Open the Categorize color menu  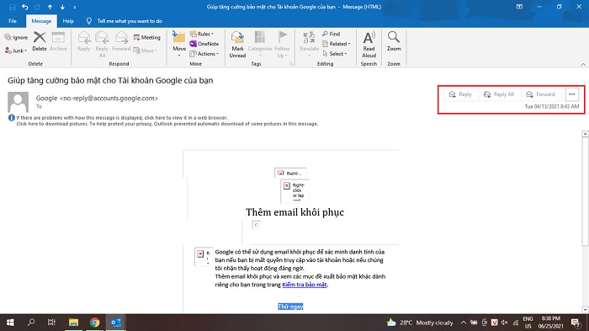(260, 44)
